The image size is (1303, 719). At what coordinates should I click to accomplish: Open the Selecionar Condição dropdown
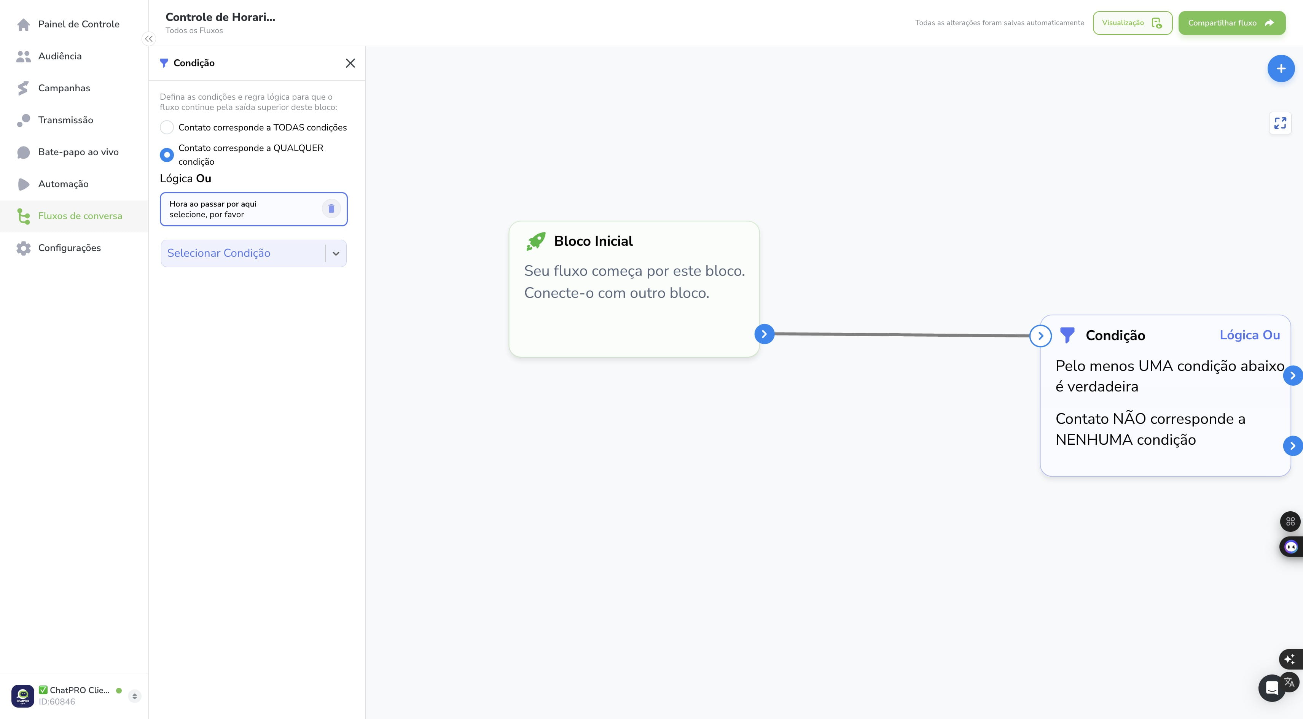click(x=253, y=253)
